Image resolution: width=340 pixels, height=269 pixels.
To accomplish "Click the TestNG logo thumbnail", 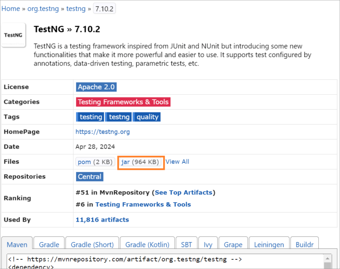I will 13,35.
